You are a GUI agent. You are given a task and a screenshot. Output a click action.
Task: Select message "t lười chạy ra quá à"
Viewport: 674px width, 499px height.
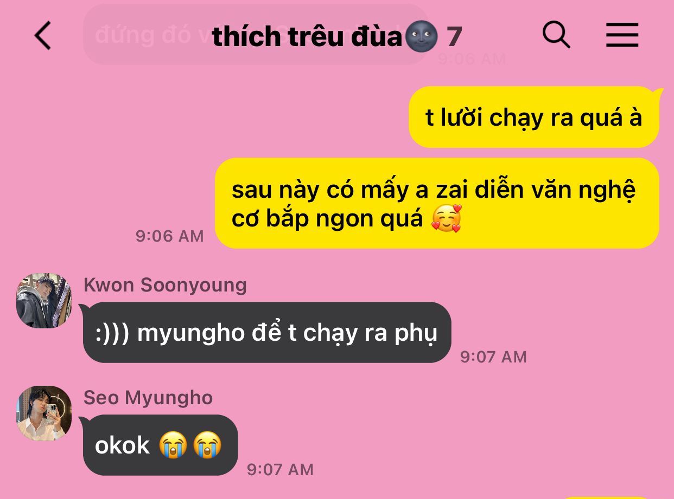(x=533, y=117)
